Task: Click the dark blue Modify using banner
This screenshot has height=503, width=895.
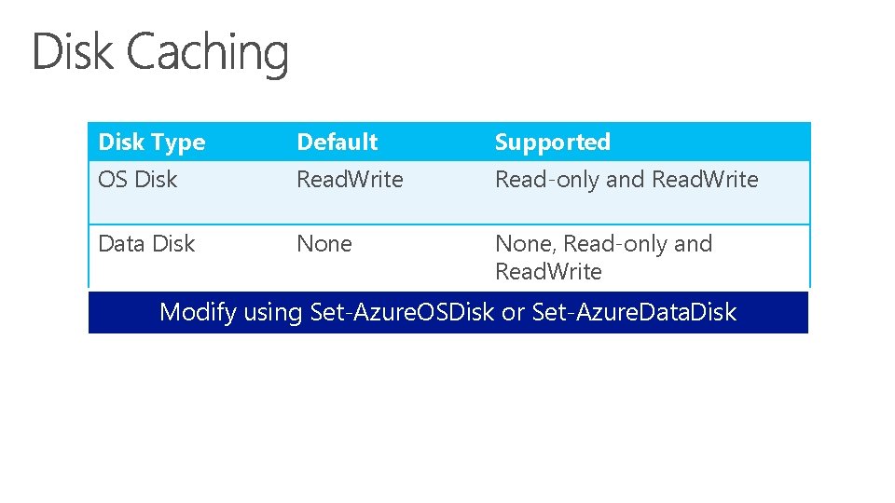Action: coord(448,313)
